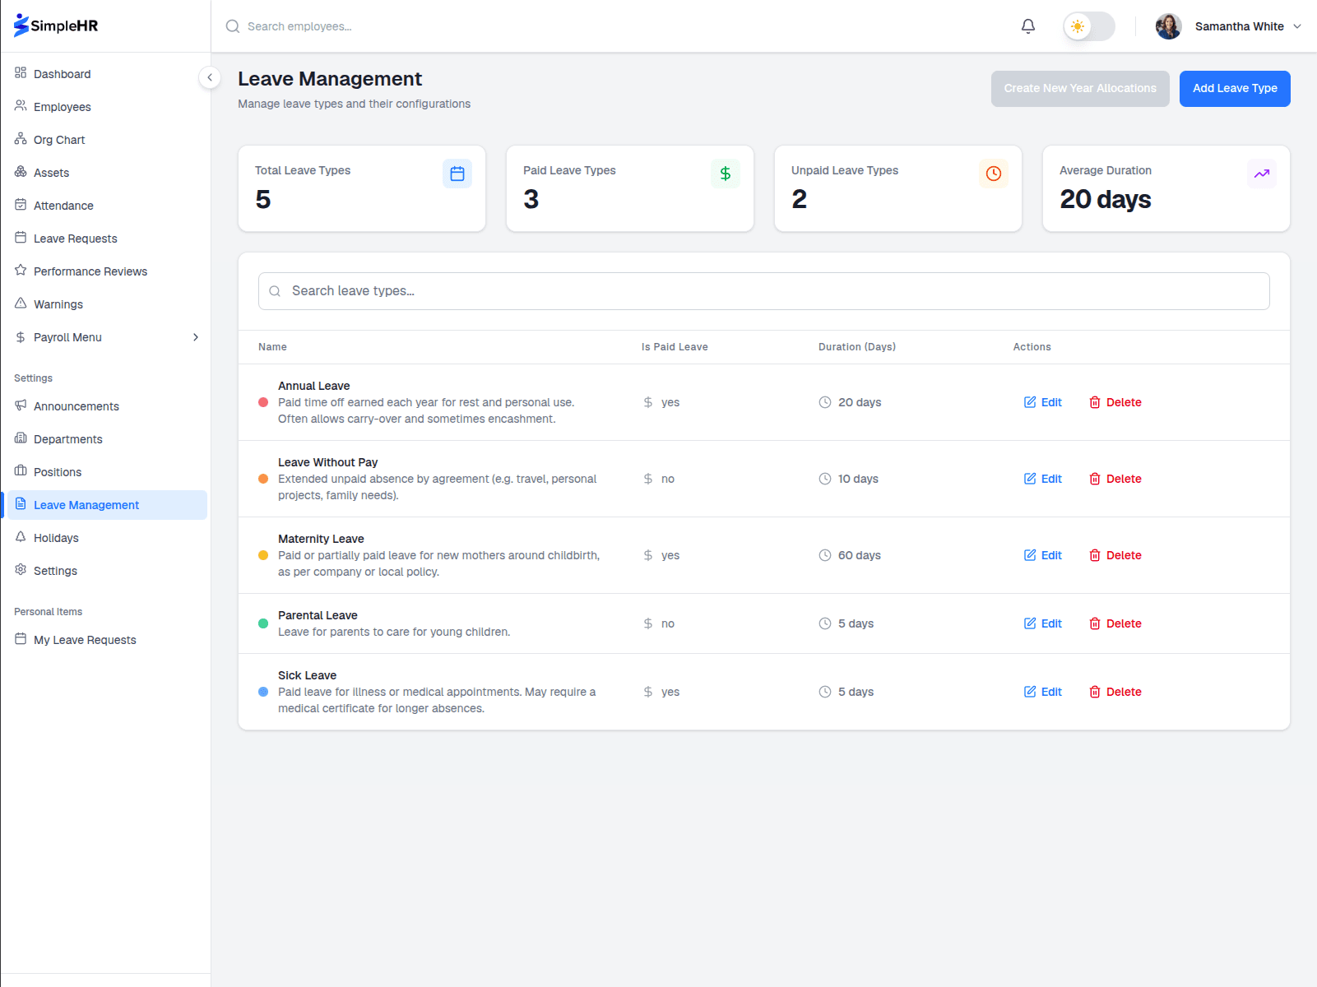
Task: Open the Samantha White profile dropdown
Action: (x=1239, y=25)
